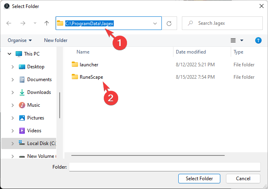This screenshot has height=189, width=268.
Task: Click the launcher row's File folder type
Action: (244, 65)
